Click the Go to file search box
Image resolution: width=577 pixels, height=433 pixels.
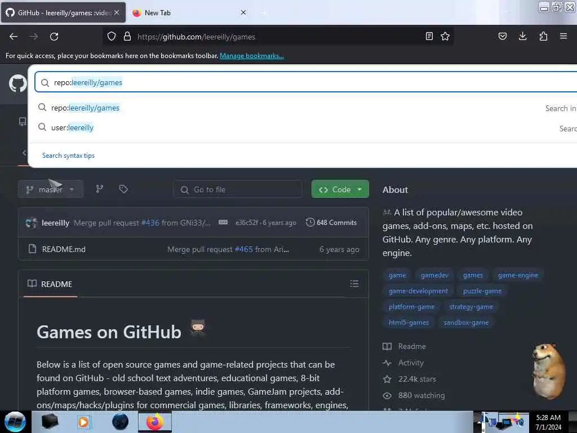[237, 189]
